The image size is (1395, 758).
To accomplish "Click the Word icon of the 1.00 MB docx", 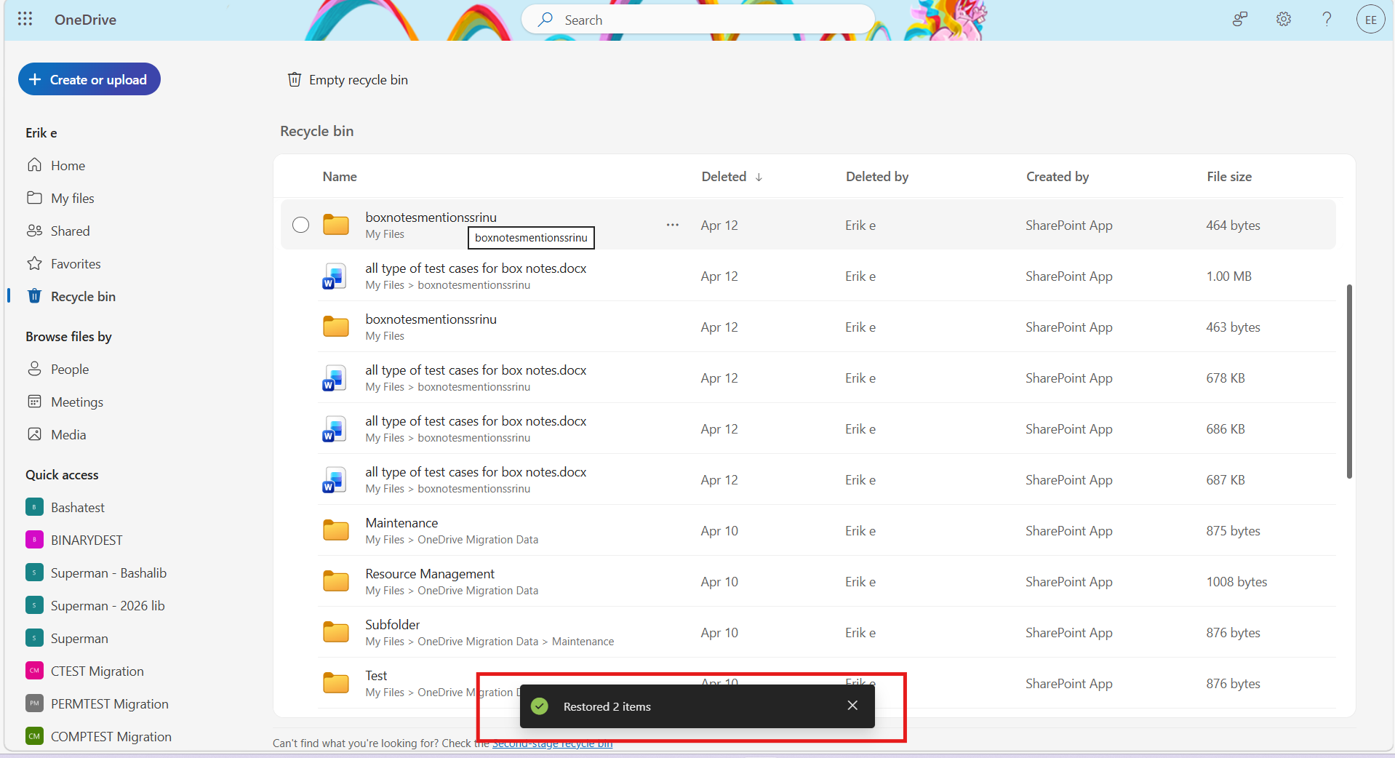I will pos(335,276).
